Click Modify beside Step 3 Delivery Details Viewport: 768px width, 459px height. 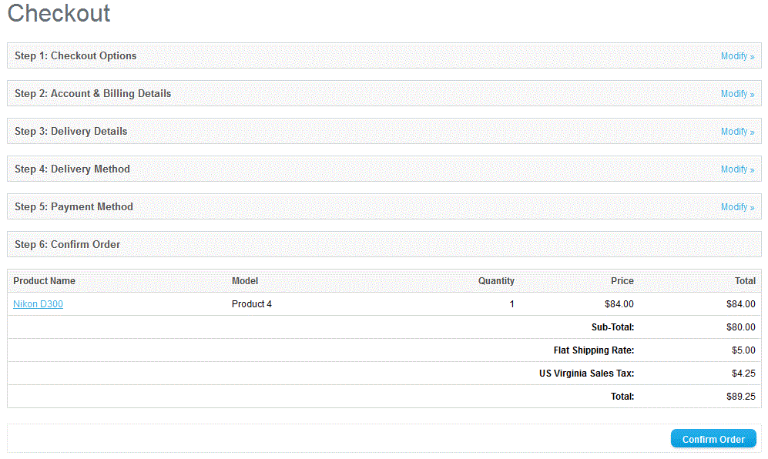[x=736, y=132]
